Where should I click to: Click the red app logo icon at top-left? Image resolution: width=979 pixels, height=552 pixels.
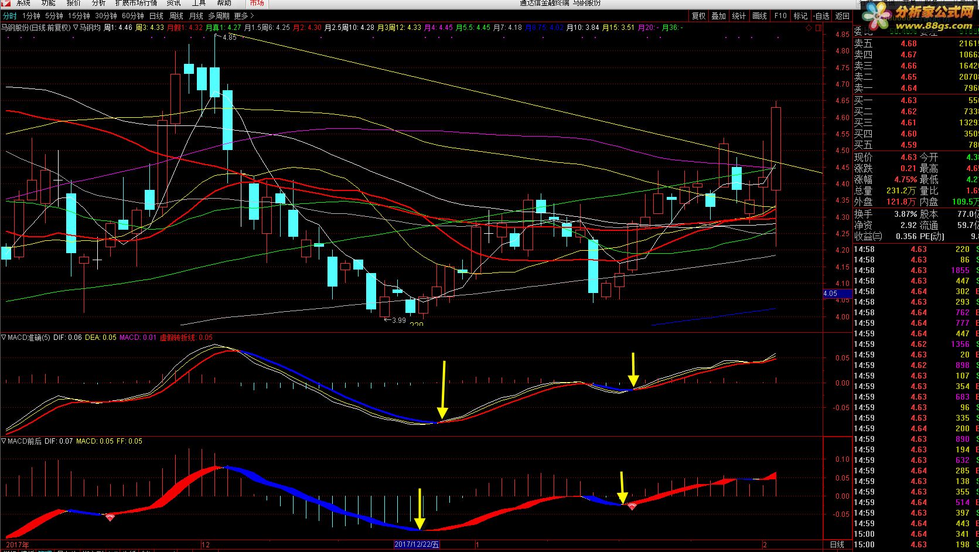click(5, 3)
